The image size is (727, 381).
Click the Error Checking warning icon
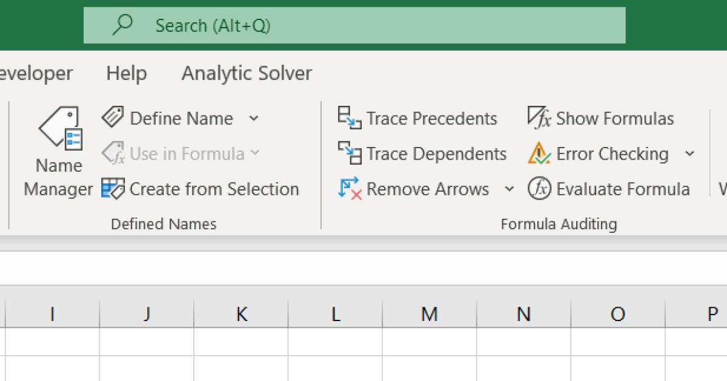(539, 154)
